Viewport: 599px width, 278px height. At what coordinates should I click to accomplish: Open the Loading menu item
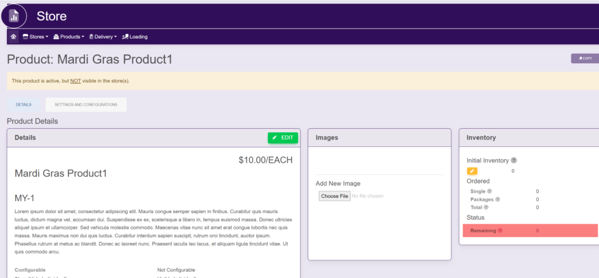click(x=135, y=36)
